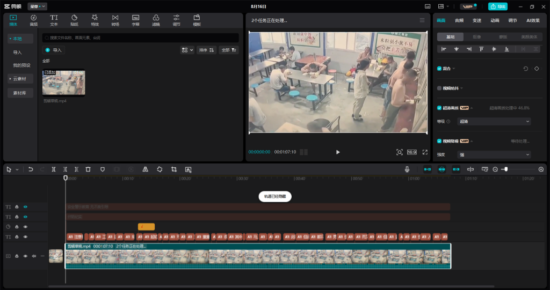Click the delete trash icon in timeline toolbar

(x=88, y=169)
